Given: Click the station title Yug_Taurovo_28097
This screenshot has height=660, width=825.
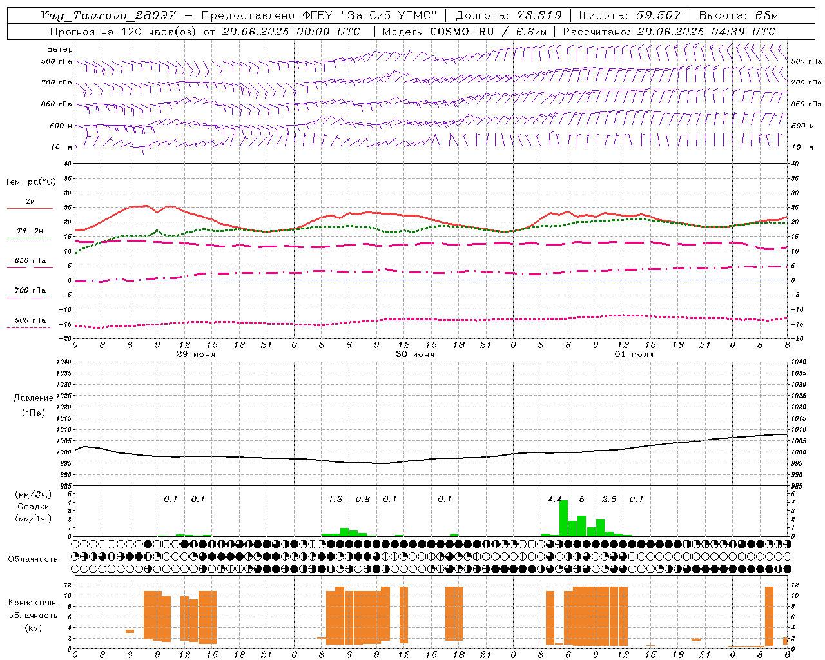Looking at the screenshot, I should (108, 15).
